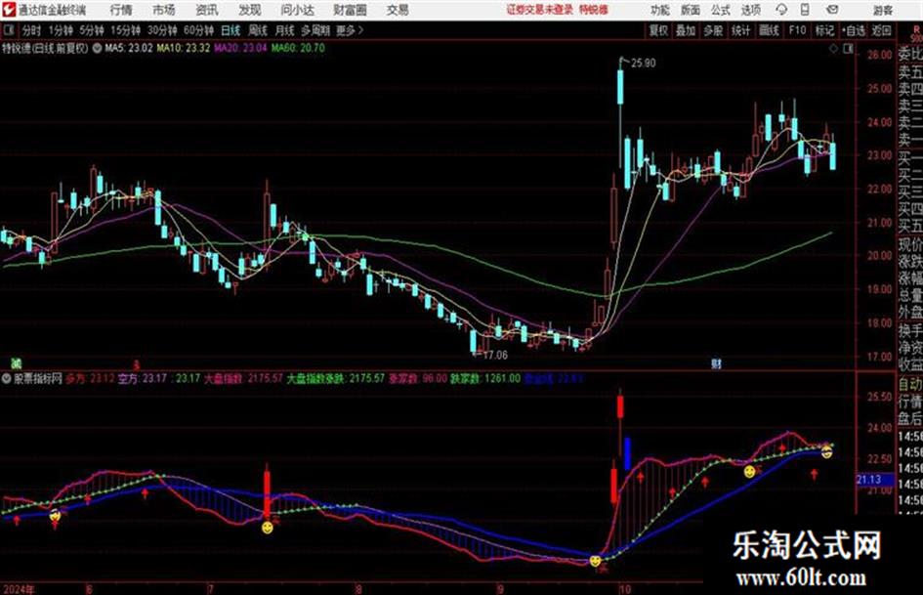Click the side panel toggle icon beside the diamond
The height and width of the screenshot is (595, 923).
848,49
